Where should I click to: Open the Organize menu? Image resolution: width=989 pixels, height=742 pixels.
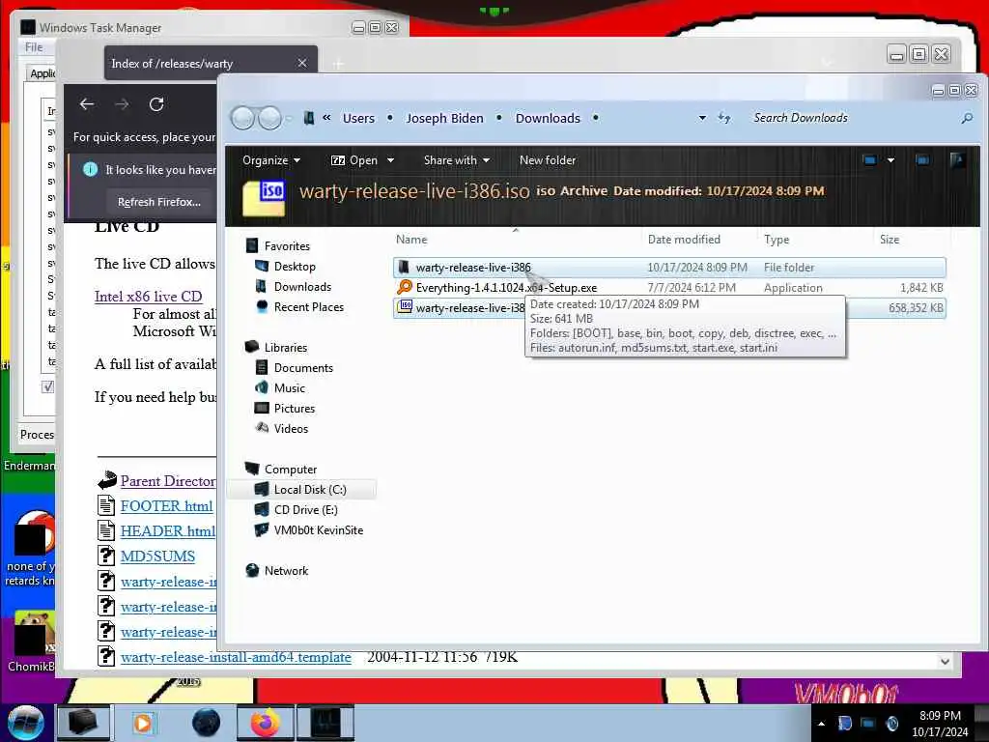pos(271,160)
